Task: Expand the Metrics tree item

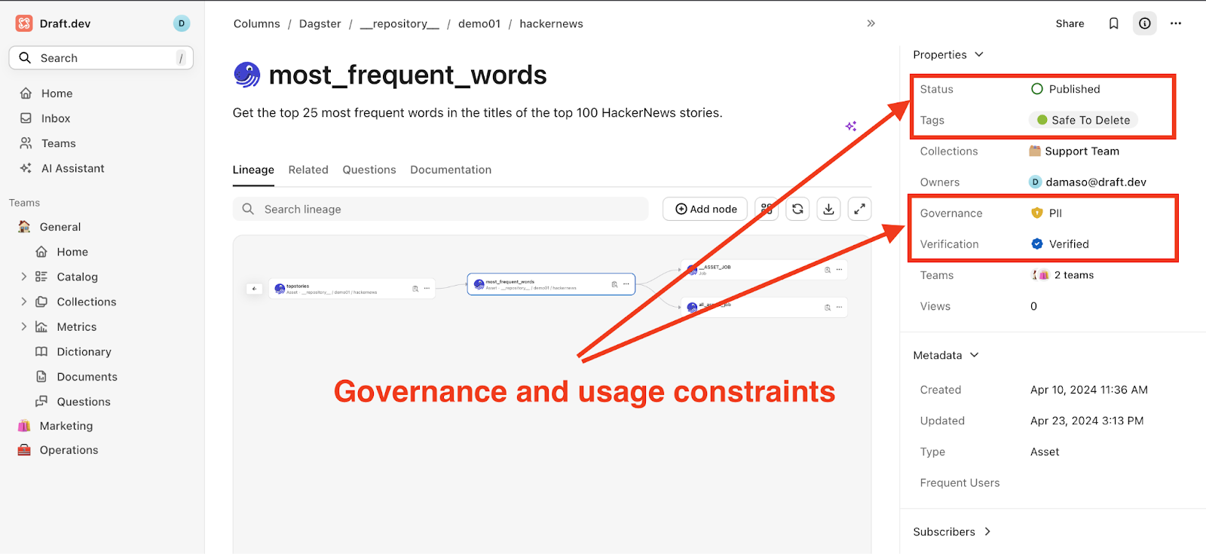Action: tap(24, 326)
